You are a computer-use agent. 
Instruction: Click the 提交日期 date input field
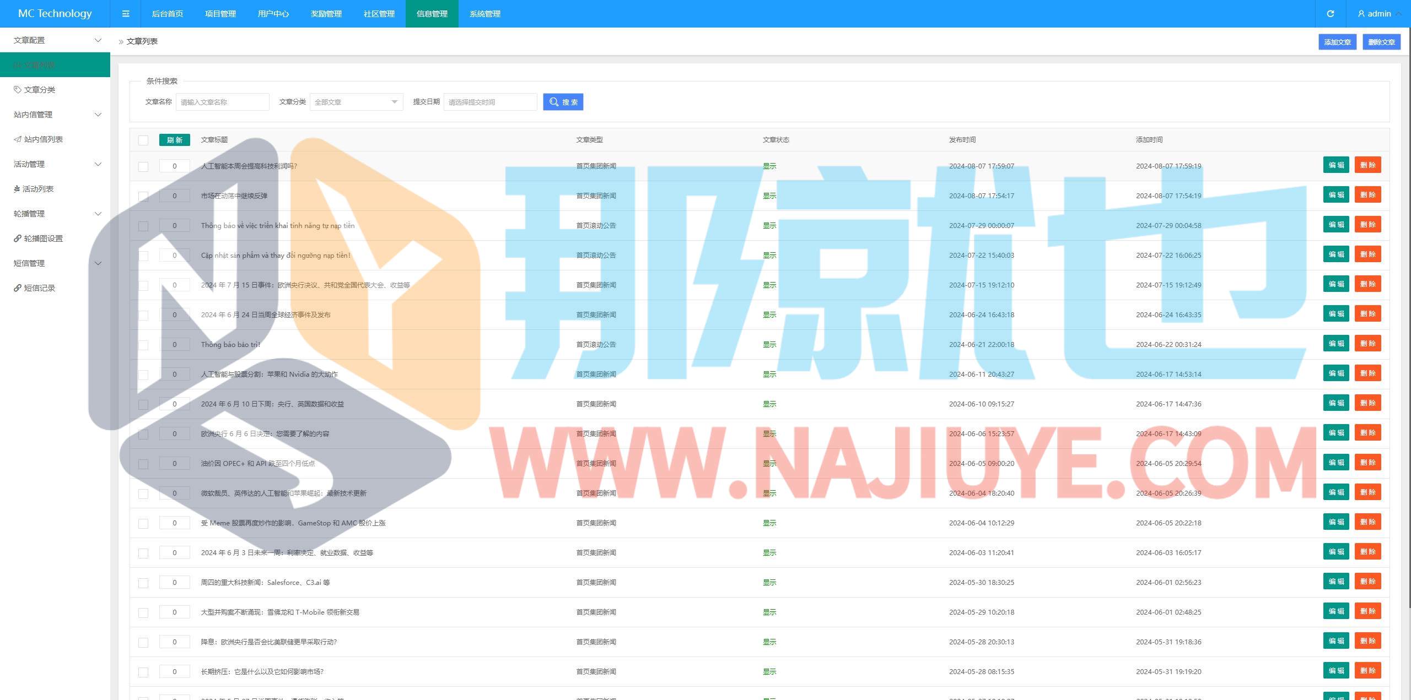490,102
